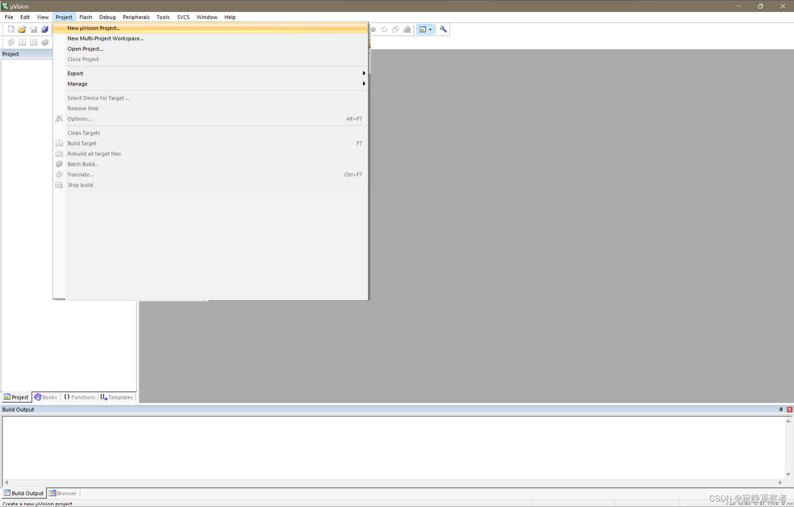Screen dimensions: 794x507
Task: Click the window layout toolbar button
Action: pyautogui.click(x=423, y=29)
